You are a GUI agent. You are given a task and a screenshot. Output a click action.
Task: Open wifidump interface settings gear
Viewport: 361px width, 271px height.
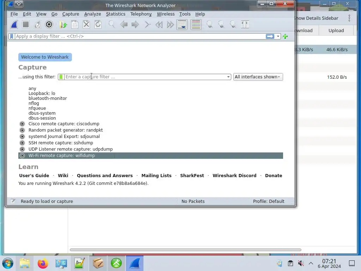pyautogui.click(x=22, y=156)
